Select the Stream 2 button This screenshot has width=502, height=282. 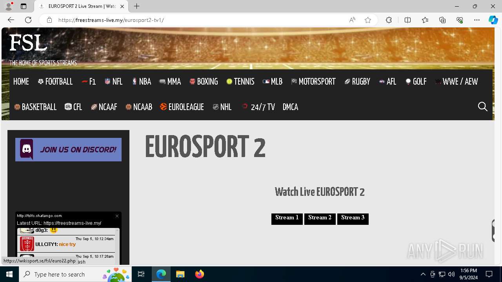[320, 219]
